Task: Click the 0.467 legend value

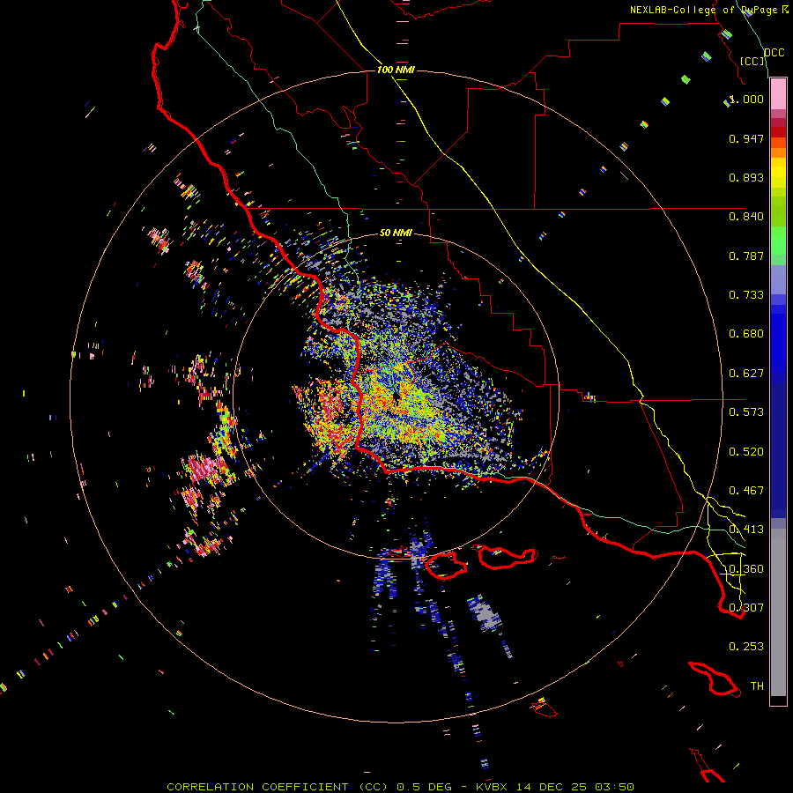Action: pos(746,491)
